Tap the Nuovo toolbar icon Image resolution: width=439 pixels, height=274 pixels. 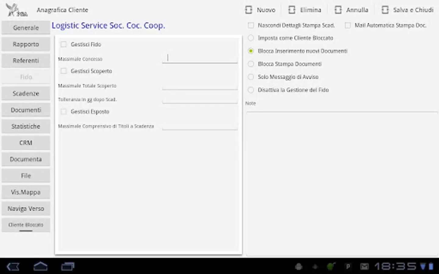[249, 10]
